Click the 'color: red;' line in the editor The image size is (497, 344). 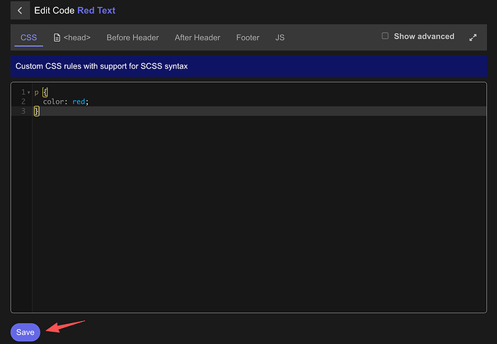pyautogui.click(x=66, y=101)
